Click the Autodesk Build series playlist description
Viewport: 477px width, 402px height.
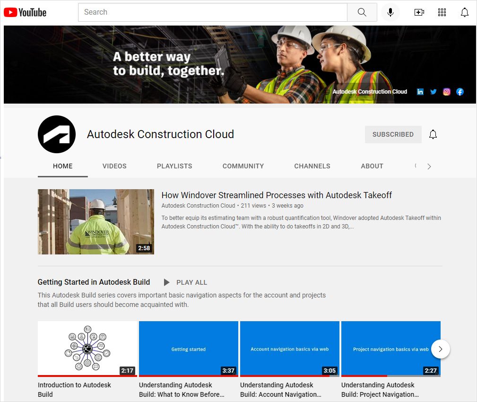coord(182,300)
